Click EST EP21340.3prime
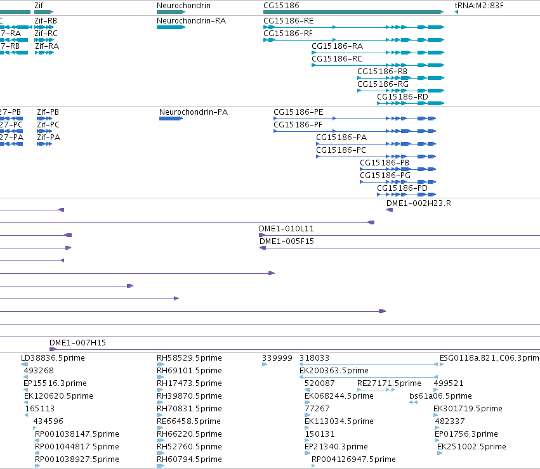This screenshot has width=540, height=469. (x=336, y=447)
